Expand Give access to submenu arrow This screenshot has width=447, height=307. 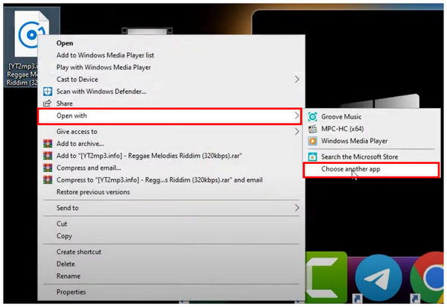click(297, 131)
